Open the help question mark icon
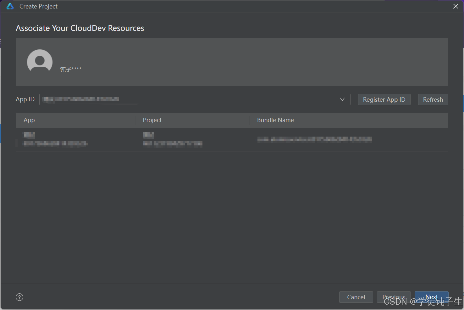 point(19,297)
